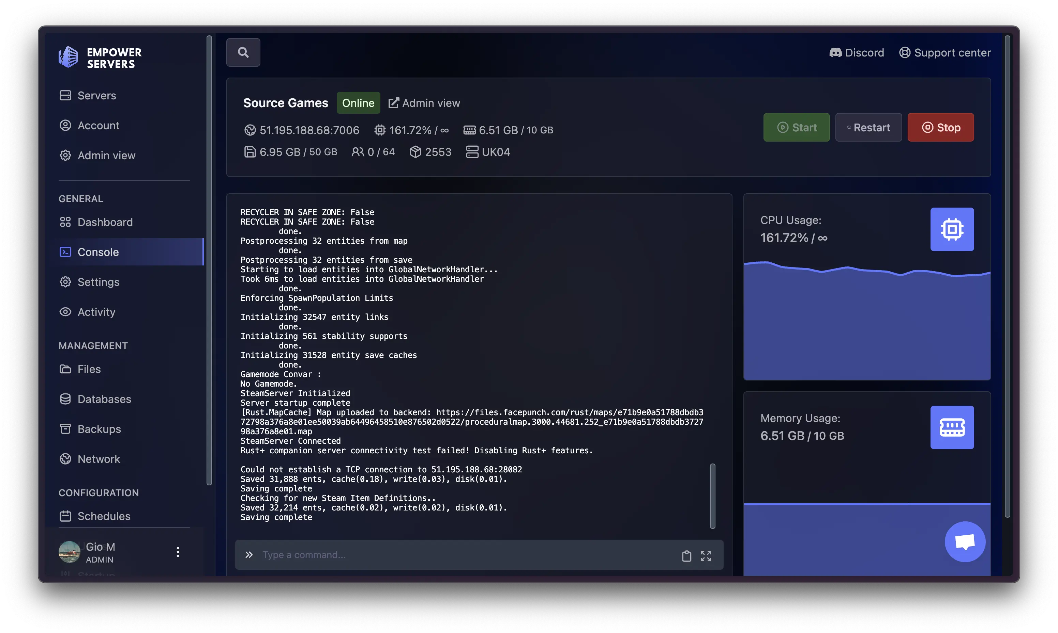Screen dimensions: 1058x633
Task: Open Gio M account options menu
Action: 178,552
